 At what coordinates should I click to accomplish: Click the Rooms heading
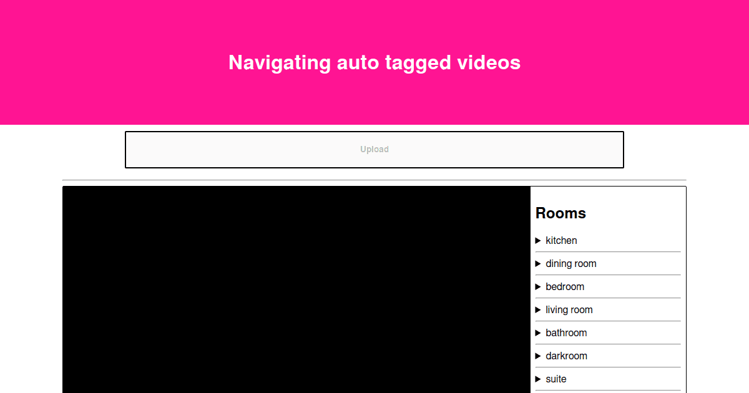click(561, 213)
